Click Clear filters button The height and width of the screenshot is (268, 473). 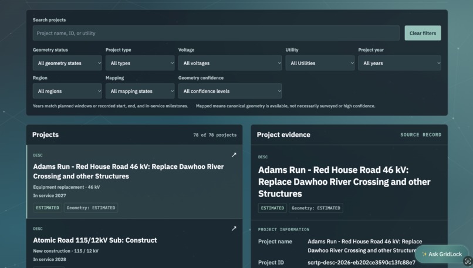coord(423,33)
